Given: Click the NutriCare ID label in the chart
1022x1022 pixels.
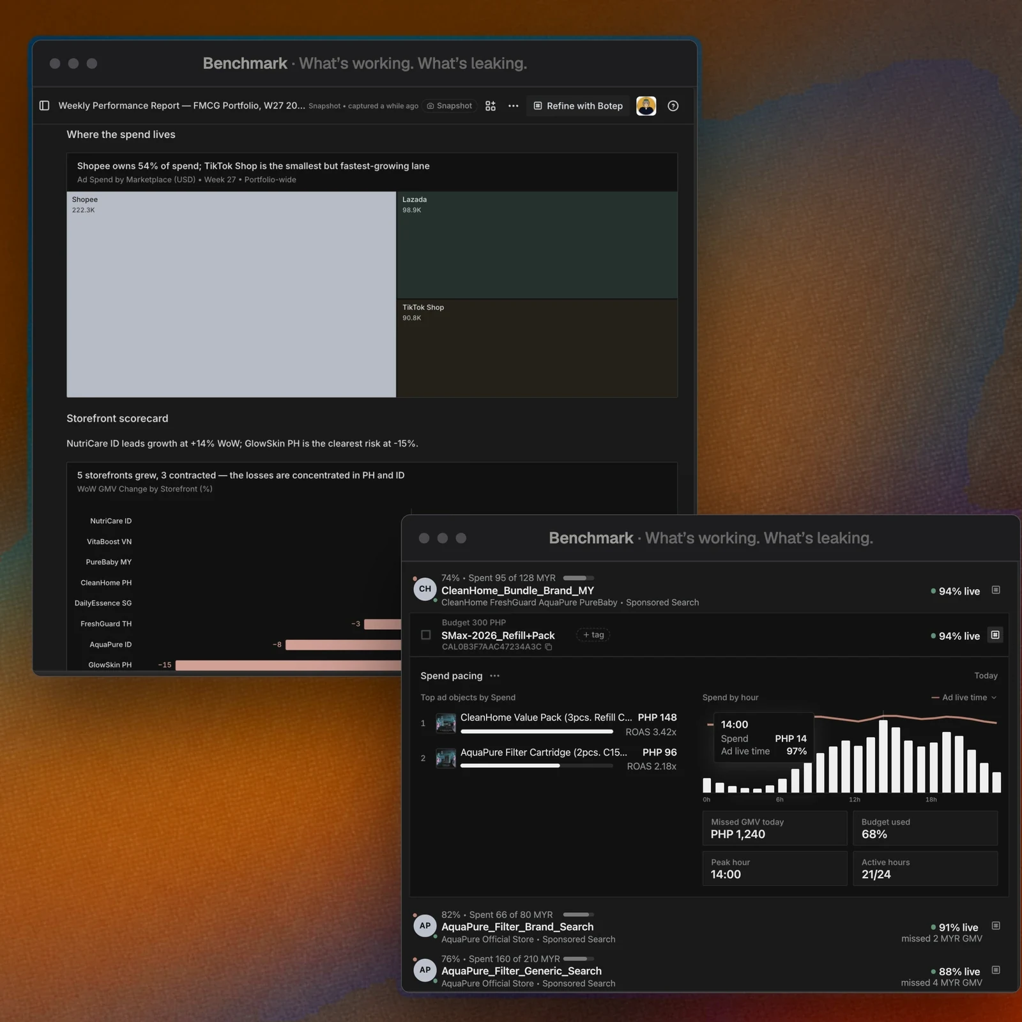Looking at the screenshot, I should click(x=111, y=521).
